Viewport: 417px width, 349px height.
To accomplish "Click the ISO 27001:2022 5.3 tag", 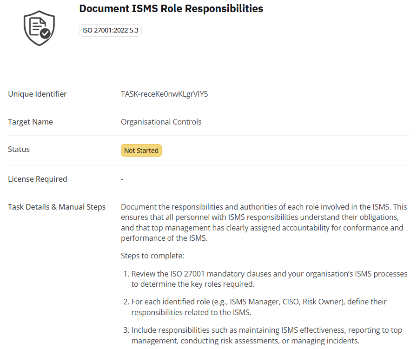I will (x=110, y=31).
